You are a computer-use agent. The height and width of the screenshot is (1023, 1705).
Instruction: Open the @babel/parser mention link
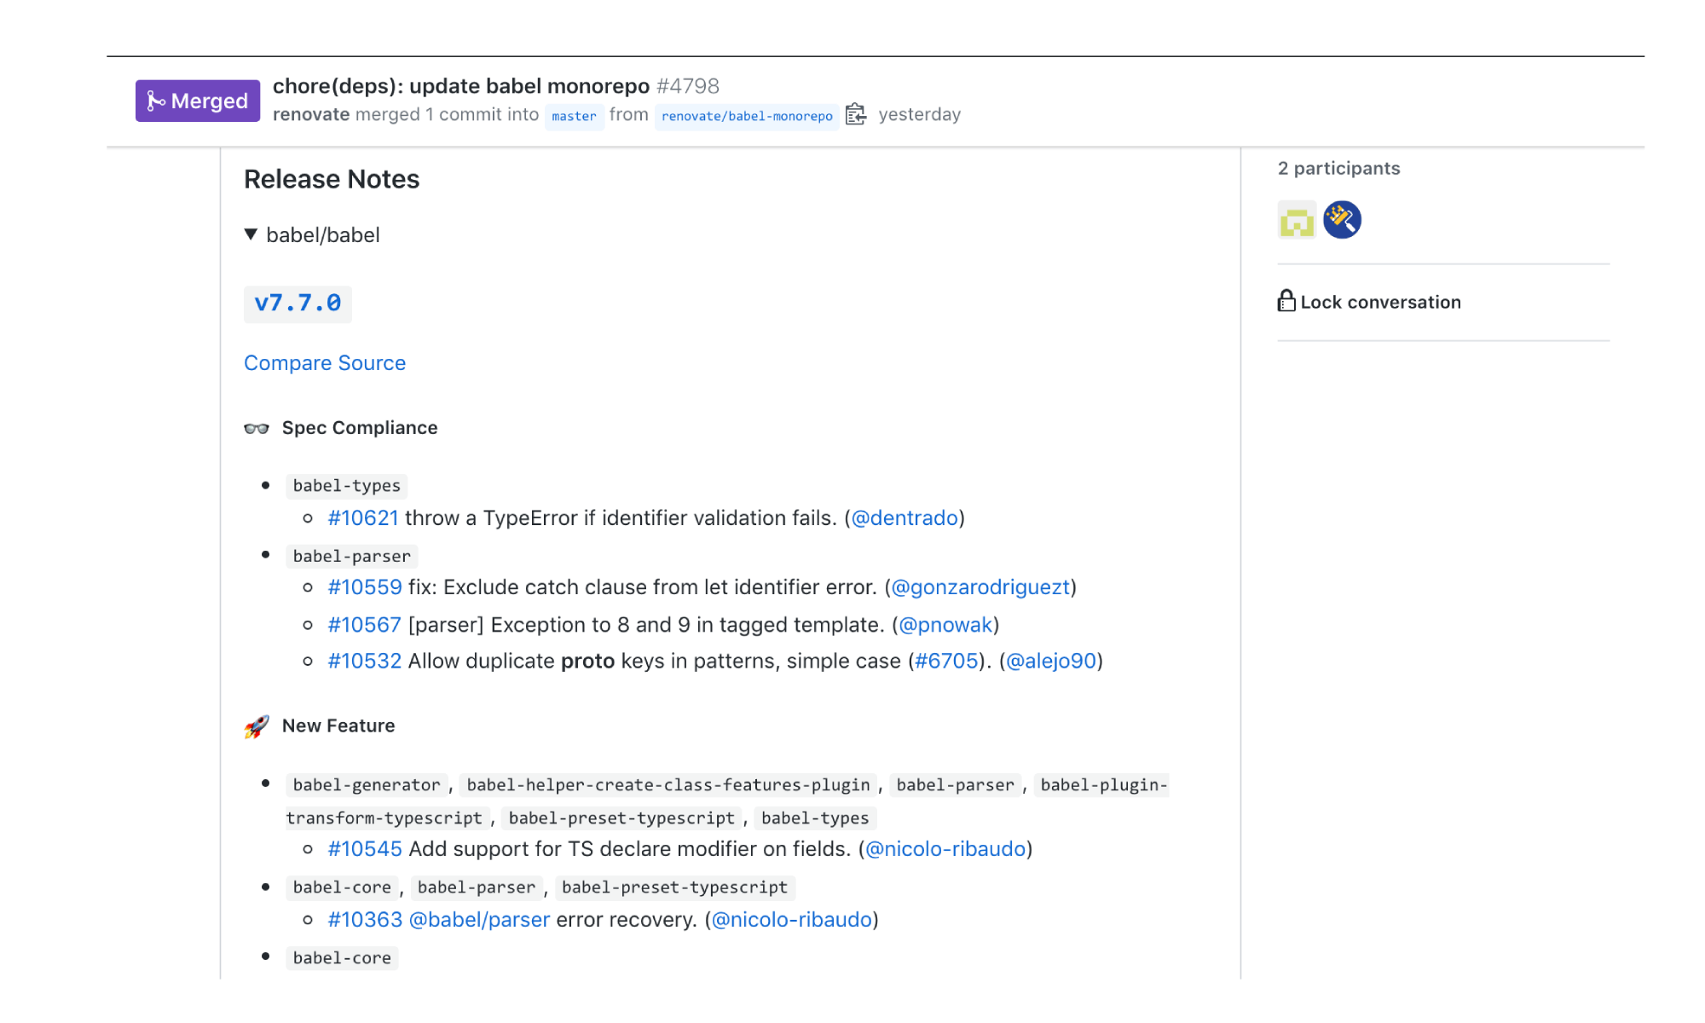tap(479, 920)
